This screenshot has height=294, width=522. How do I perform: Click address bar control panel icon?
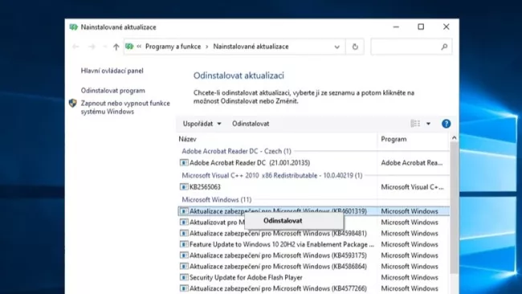point(129,47)
